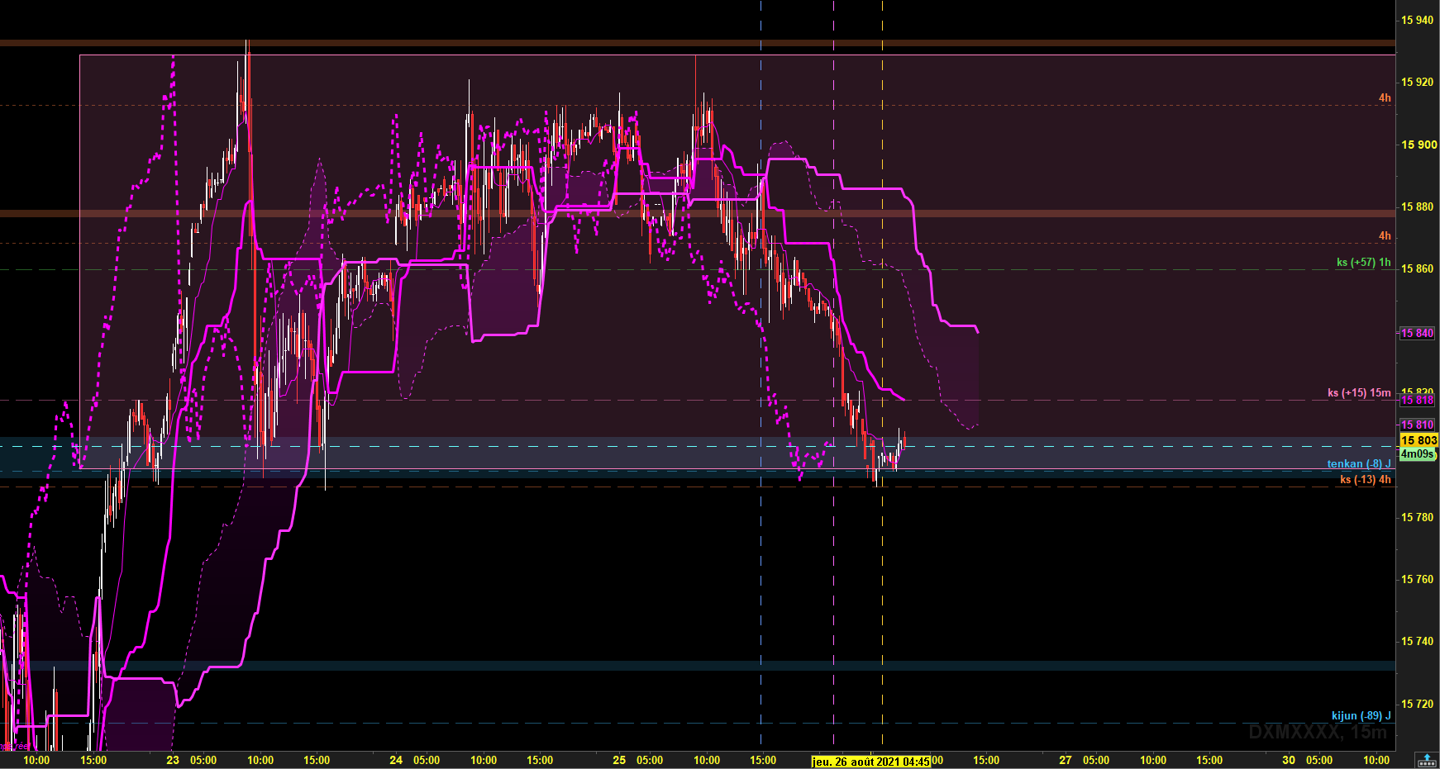Select the 'ks (+57) 1h' line label

click(1363, 262)
